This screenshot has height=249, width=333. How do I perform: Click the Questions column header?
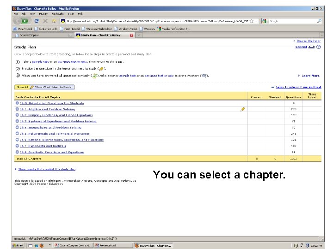point(293,97)
